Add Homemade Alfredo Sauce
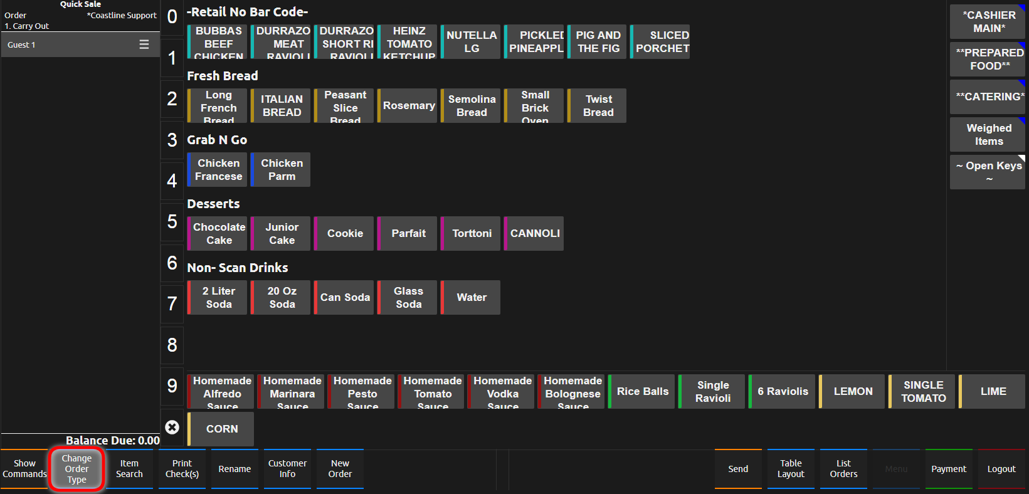Viewport: 1029px width, 494px height. 221,391
